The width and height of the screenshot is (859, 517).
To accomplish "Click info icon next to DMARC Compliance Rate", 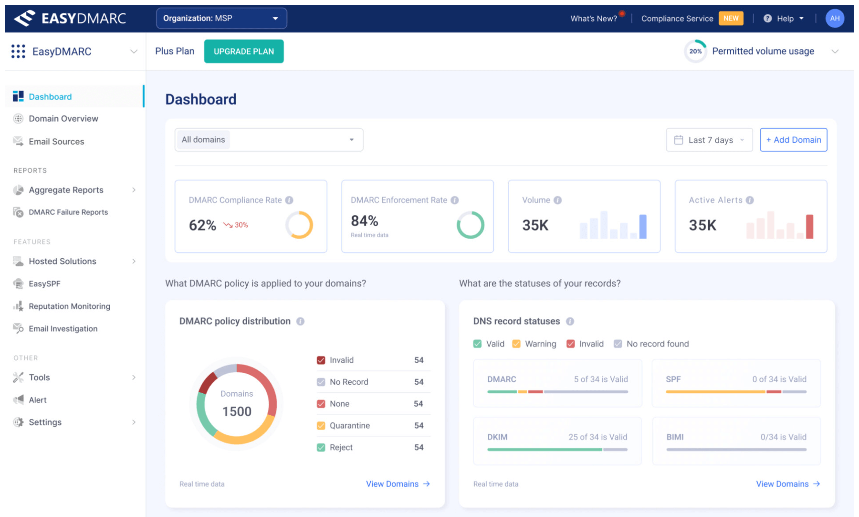I will click(289, 200).
